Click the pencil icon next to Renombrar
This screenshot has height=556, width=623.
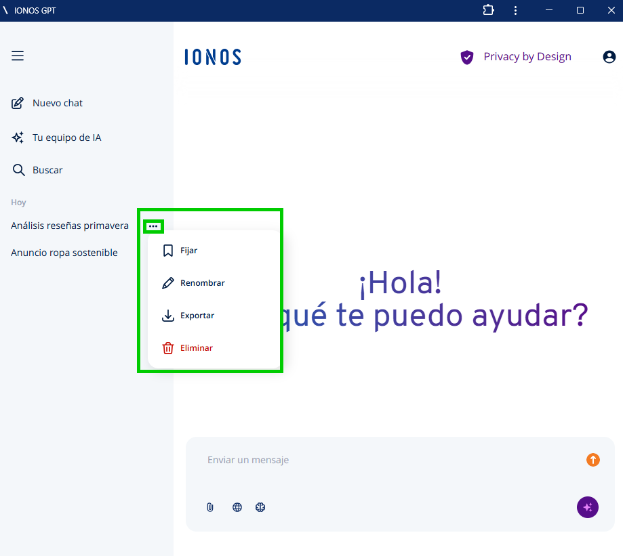[x=168, y=283]
